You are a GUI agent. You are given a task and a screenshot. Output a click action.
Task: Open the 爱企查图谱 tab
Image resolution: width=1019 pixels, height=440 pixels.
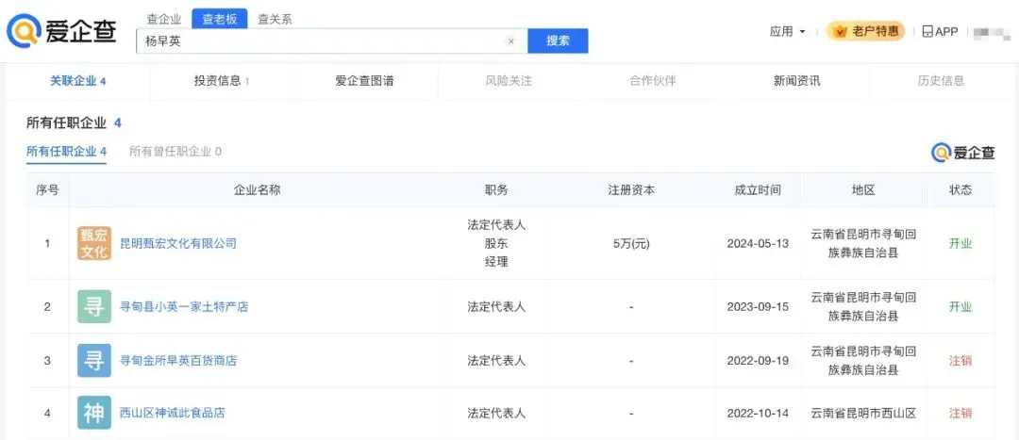point(364,81)
